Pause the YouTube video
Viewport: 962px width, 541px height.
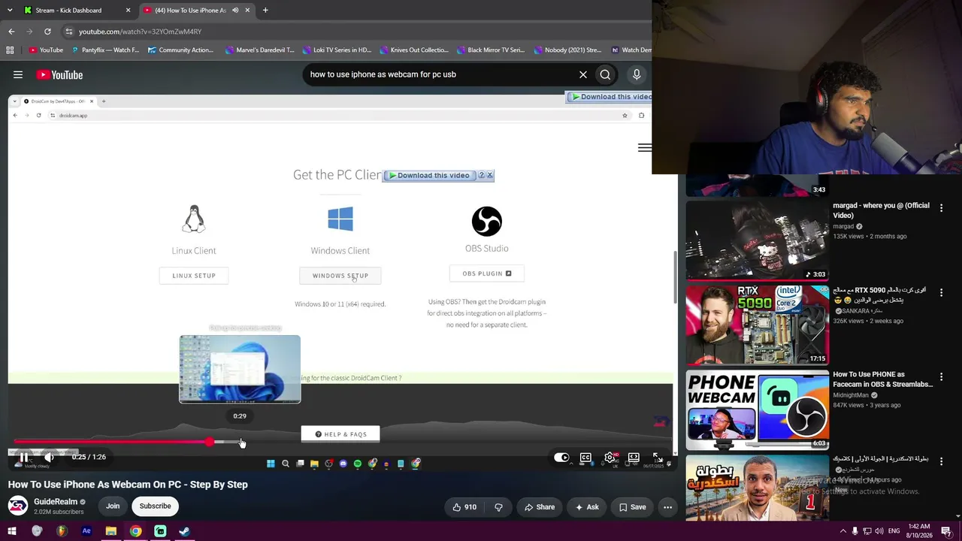(24, 457)
